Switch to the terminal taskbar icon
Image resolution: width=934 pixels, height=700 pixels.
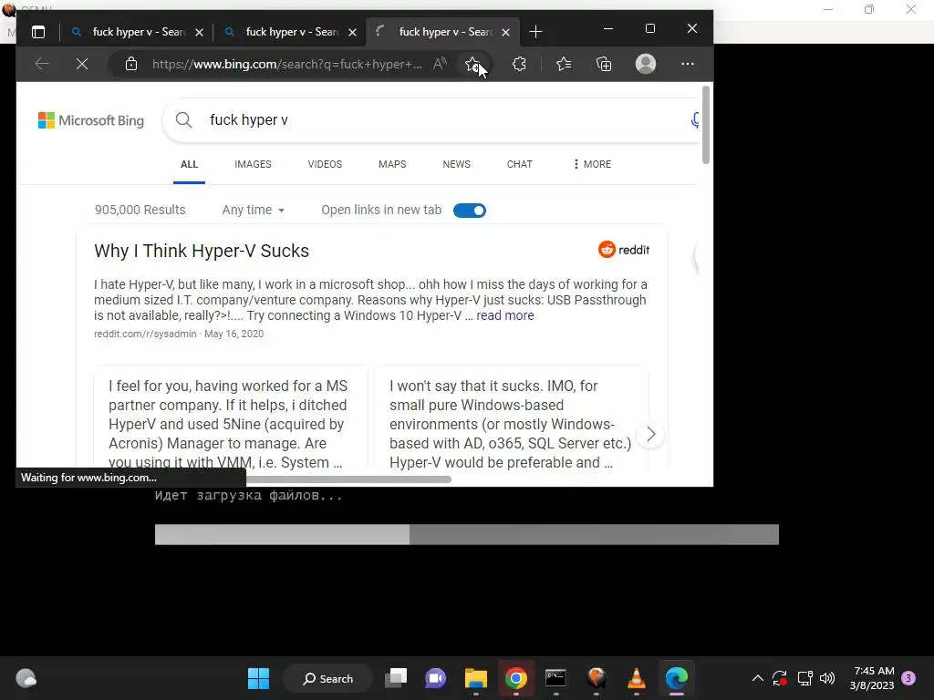(555, 678)
